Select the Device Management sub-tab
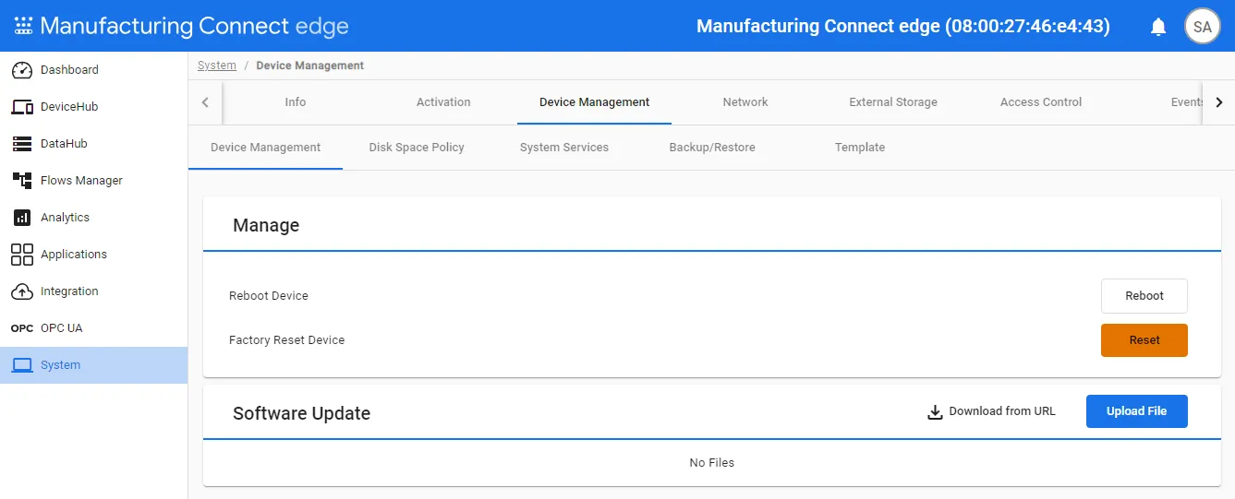The height and width of the screenshot is (499, 1235). coord(266,148)
